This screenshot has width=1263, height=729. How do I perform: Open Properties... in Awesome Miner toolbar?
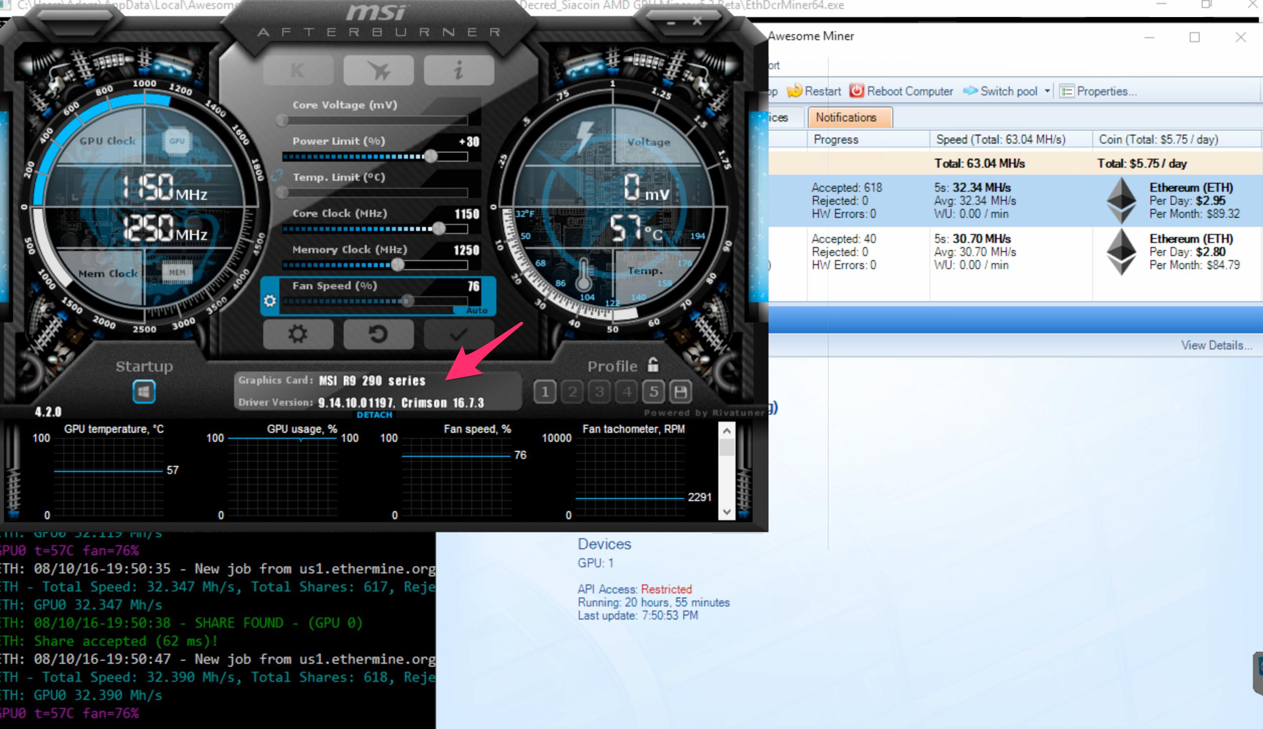(x=1098, y=91)
